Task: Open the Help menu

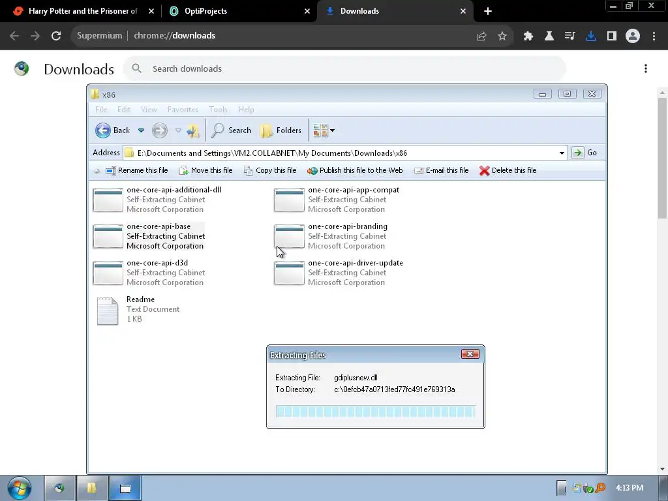Action: pos(246,110)
